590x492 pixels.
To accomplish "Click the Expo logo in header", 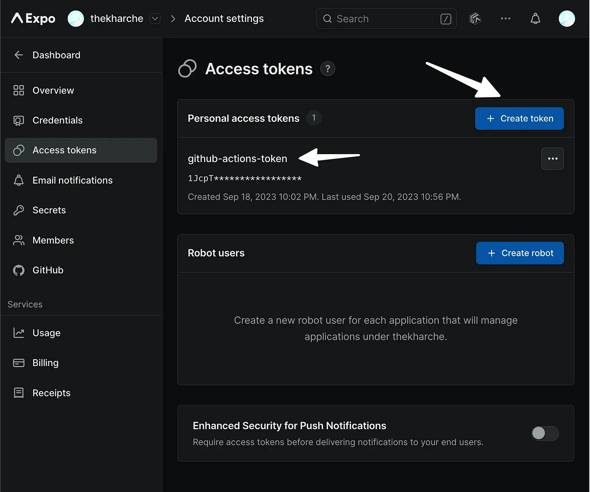I will (33, 19).
